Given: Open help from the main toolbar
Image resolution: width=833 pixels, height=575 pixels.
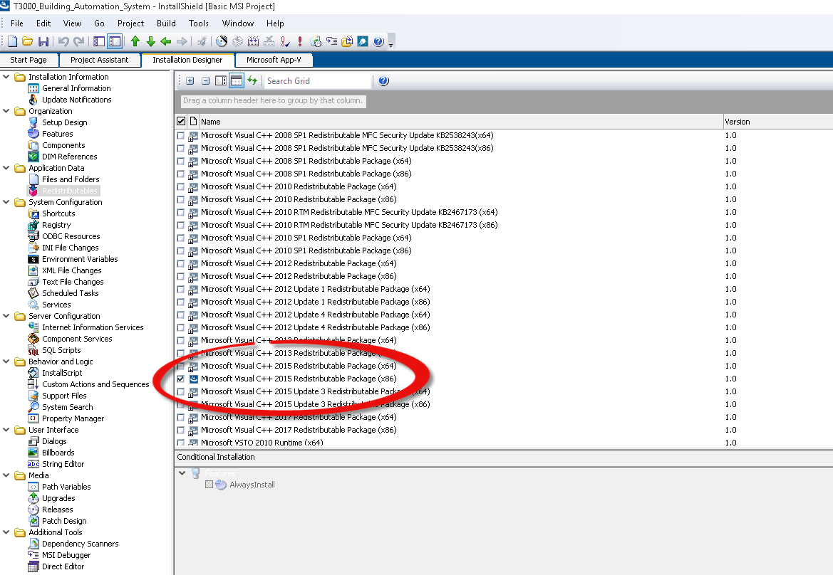Looking at the screenshot, I should pyautogui.click(x=378, y=41).
